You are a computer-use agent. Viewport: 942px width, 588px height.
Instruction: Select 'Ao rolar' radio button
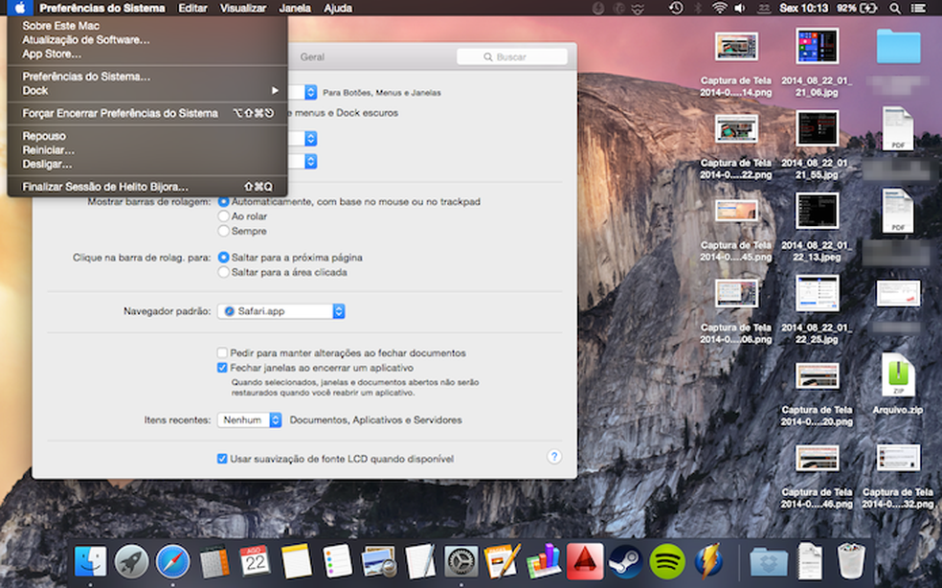(223, 215)
